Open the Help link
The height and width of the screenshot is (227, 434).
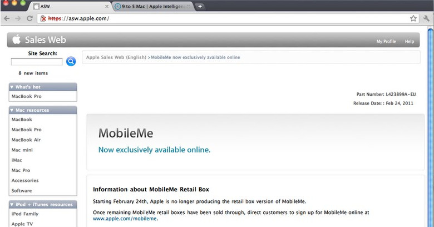point(410,42)
